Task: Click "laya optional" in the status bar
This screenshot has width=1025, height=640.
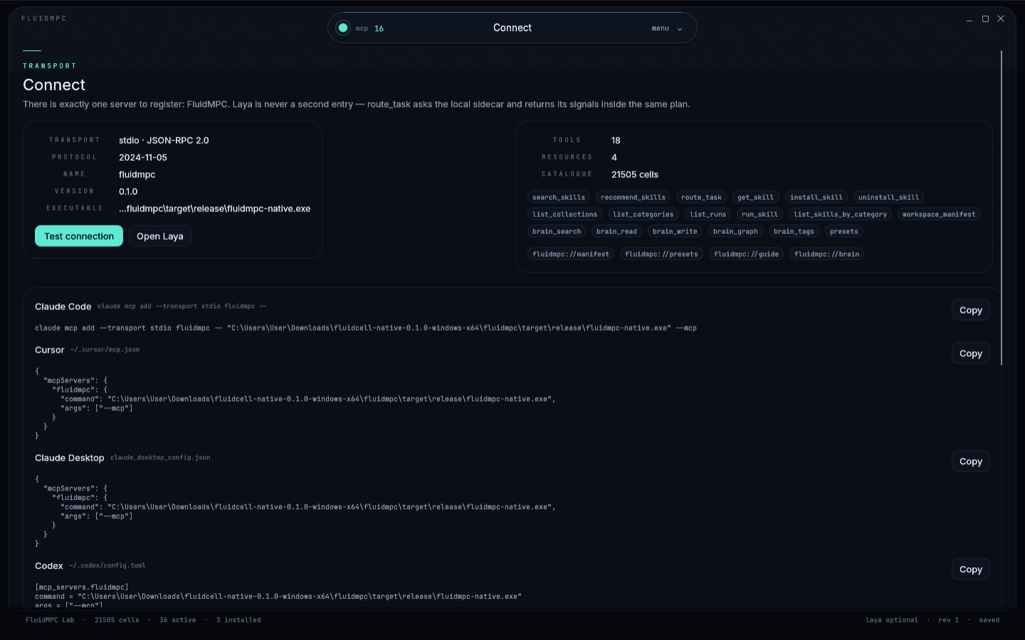Action: (892, 620)
